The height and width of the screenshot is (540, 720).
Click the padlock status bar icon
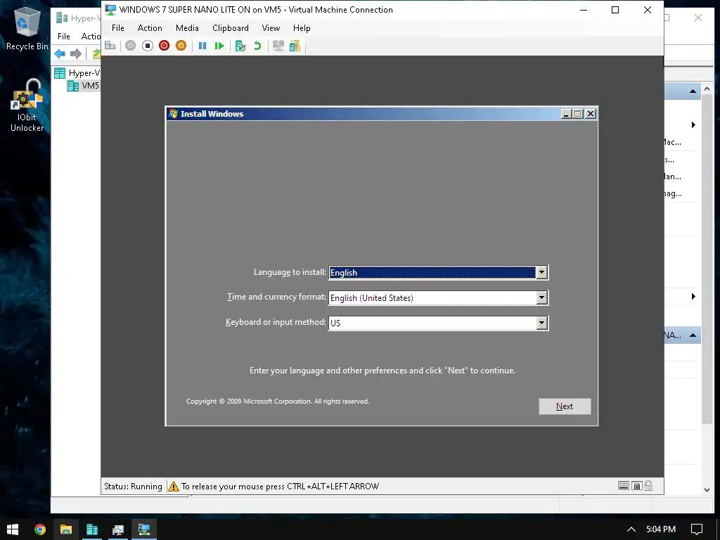pyautogui.click(x=648, y=485)
